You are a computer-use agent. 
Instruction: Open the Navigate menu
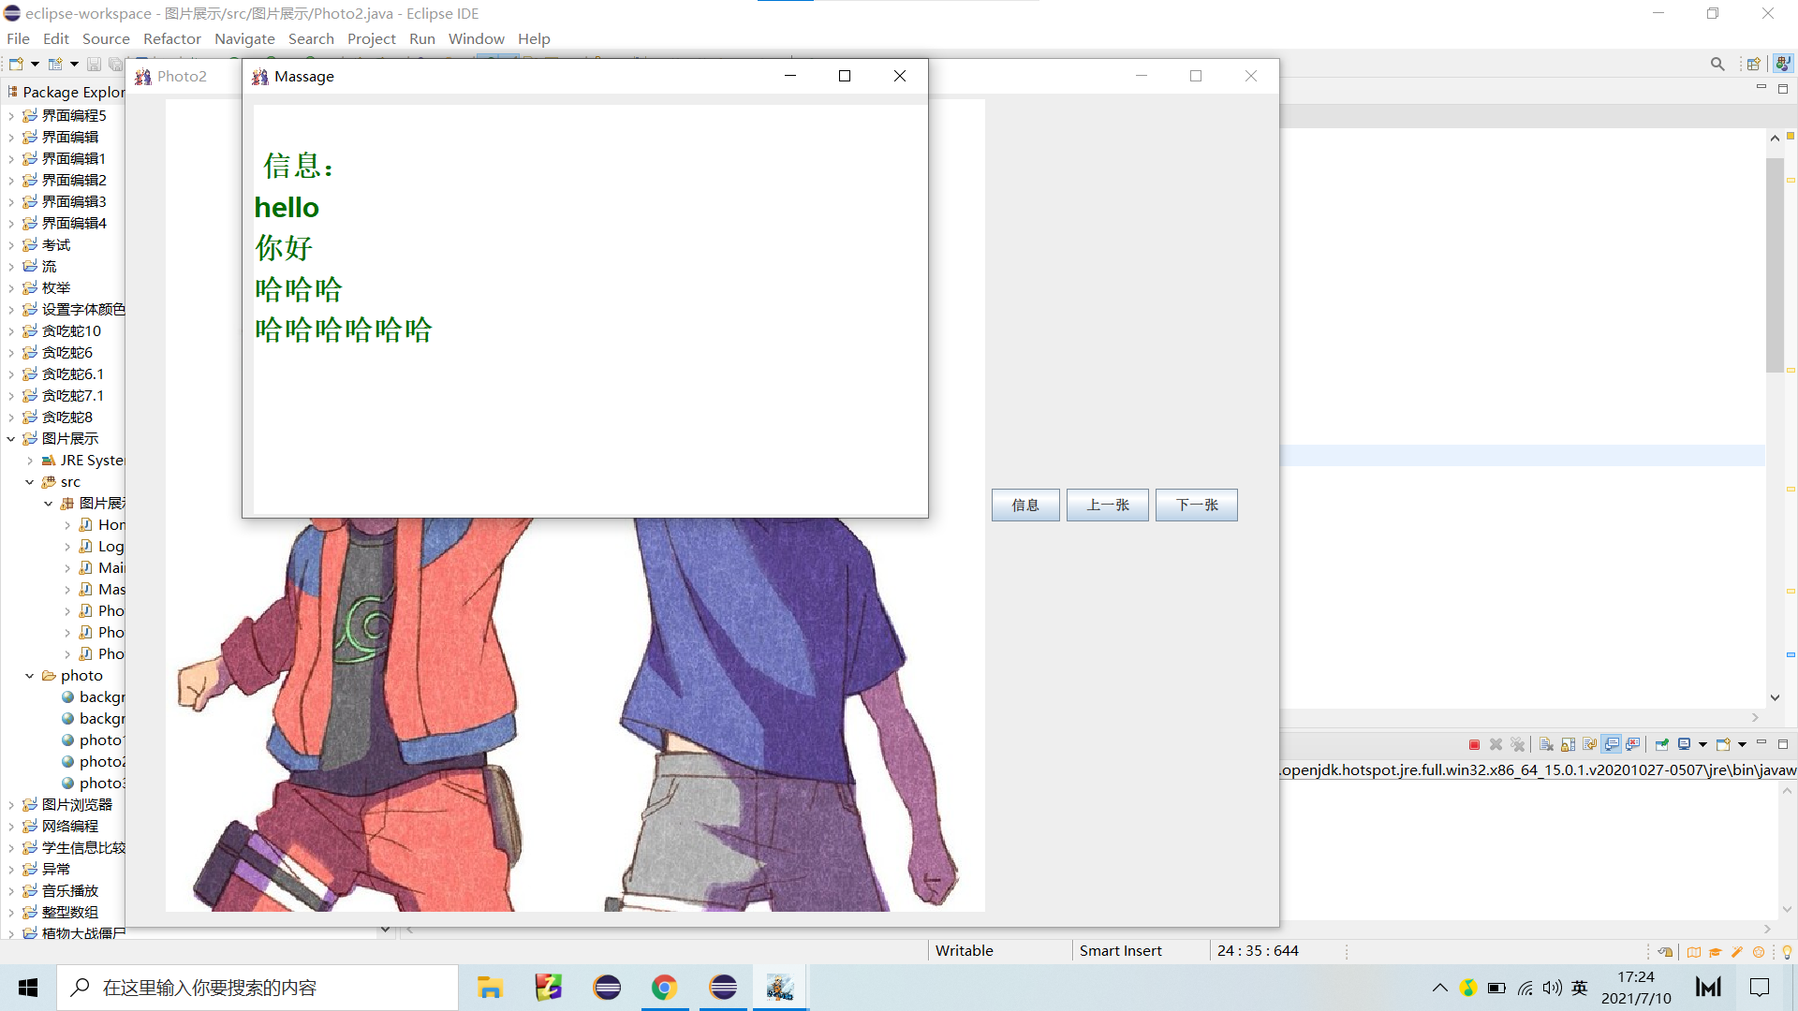244,38
